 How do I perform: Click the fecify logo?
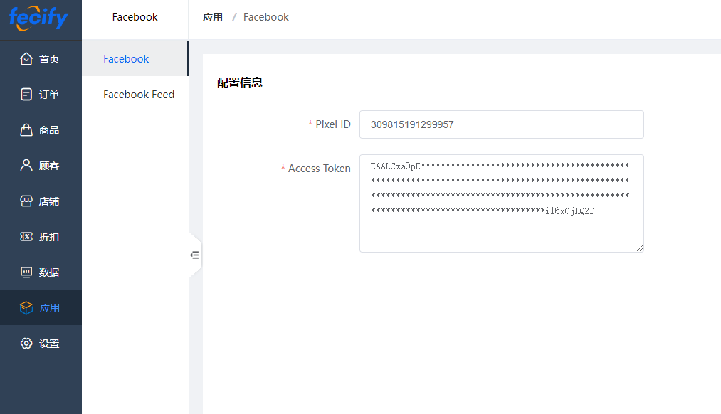tap(38, 18)
